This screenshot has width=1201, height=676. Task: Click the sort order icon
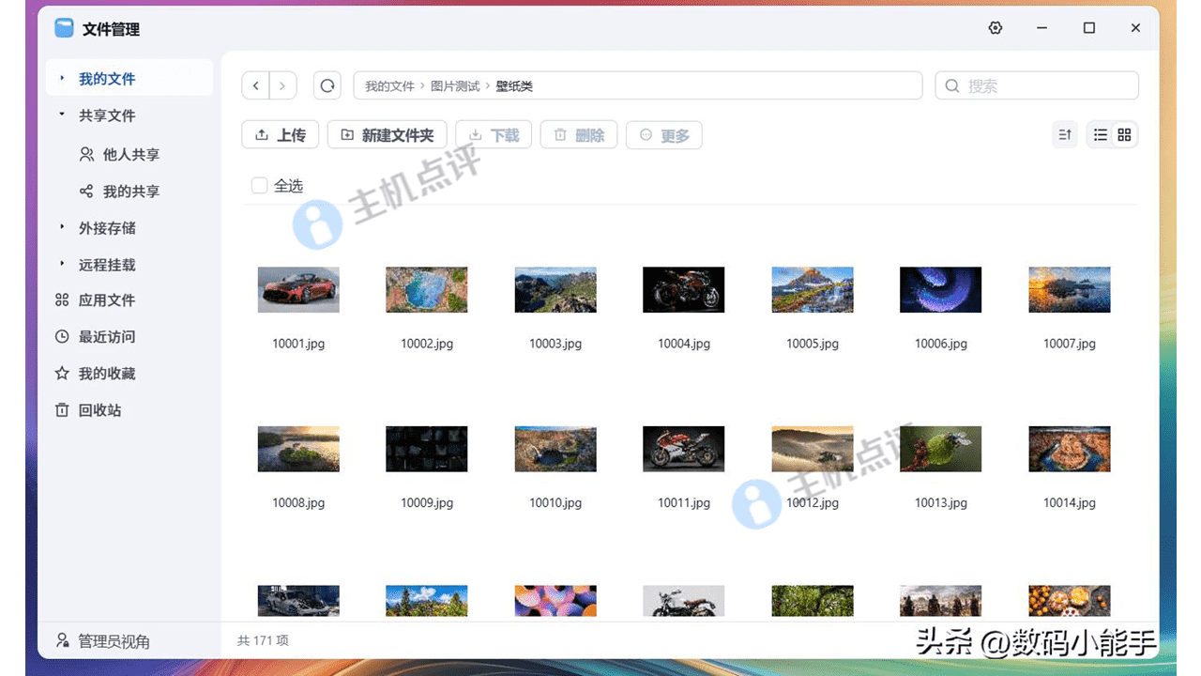pyautogui.click(x=1065, y=135)
